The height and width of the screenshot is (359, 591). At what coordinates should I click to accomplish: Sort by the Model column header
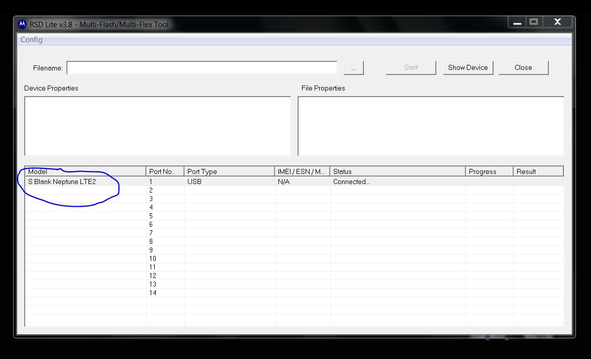point(85,171)
